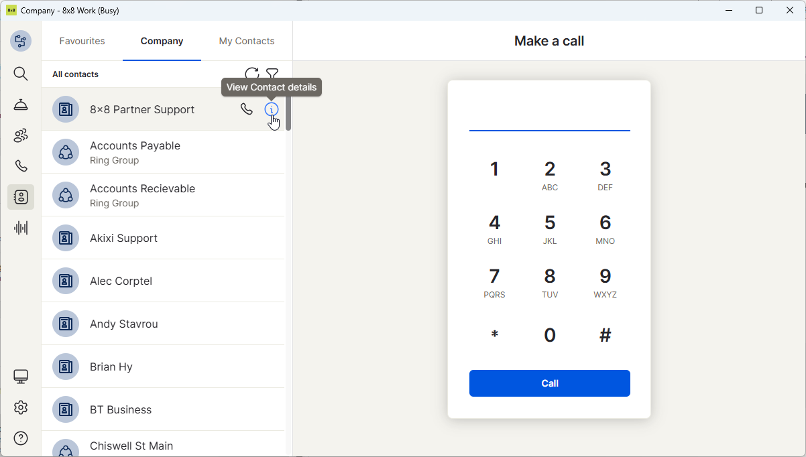The width and height of the screenshot is (806, 457).
Task: Click the blue Call button
Action: click(550, 383)
